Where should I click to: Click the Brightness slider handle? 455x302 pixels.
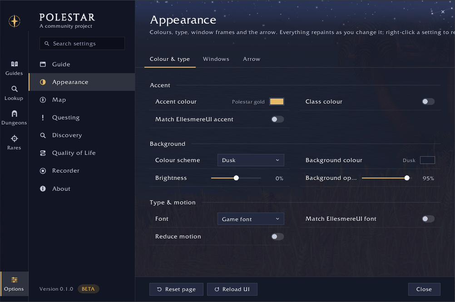tap(236, 178)
